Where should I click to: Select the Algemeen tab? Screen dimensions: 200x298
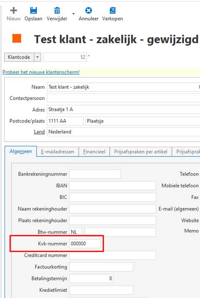pos(21,151)
